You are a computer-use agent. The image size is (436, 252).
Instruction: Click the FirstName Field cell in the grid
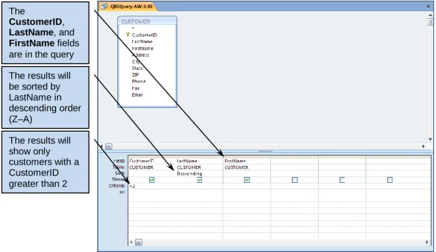[x=246, y=161]
